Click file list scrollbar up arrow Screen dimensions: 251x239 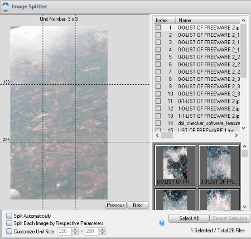point(243,20)
